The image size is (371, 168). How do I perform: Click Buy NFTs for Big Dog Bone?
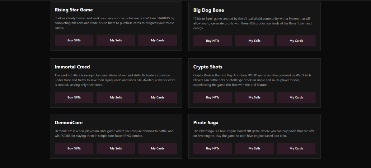[x=213, y=41]
